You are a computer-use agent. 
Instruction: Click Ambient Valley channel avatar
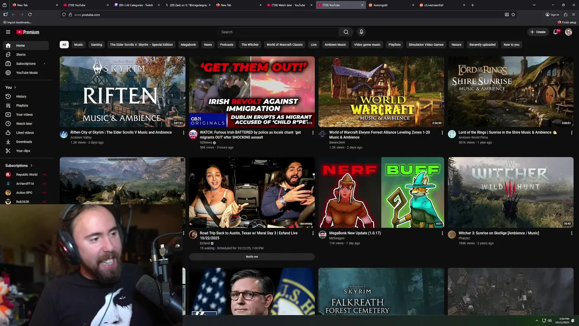click(64, 134)
